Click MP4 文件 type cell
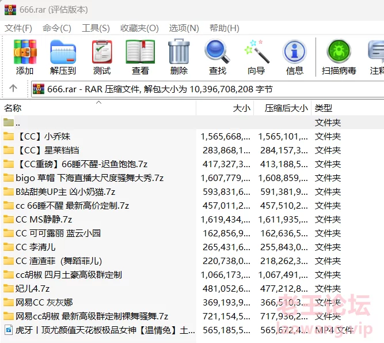Screen dimensions: 384x343 334,330
